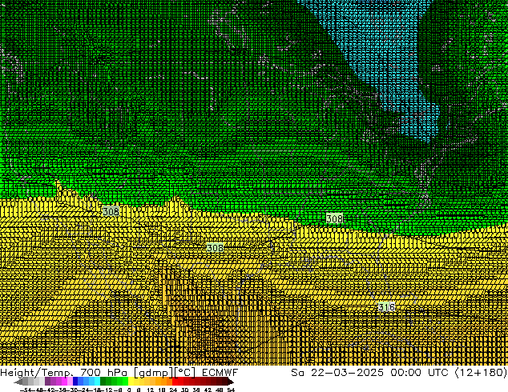The image size is (508, 392).
Task: Click the 308 contour label nearest the 316 label
Action: [x=334, y=218]
